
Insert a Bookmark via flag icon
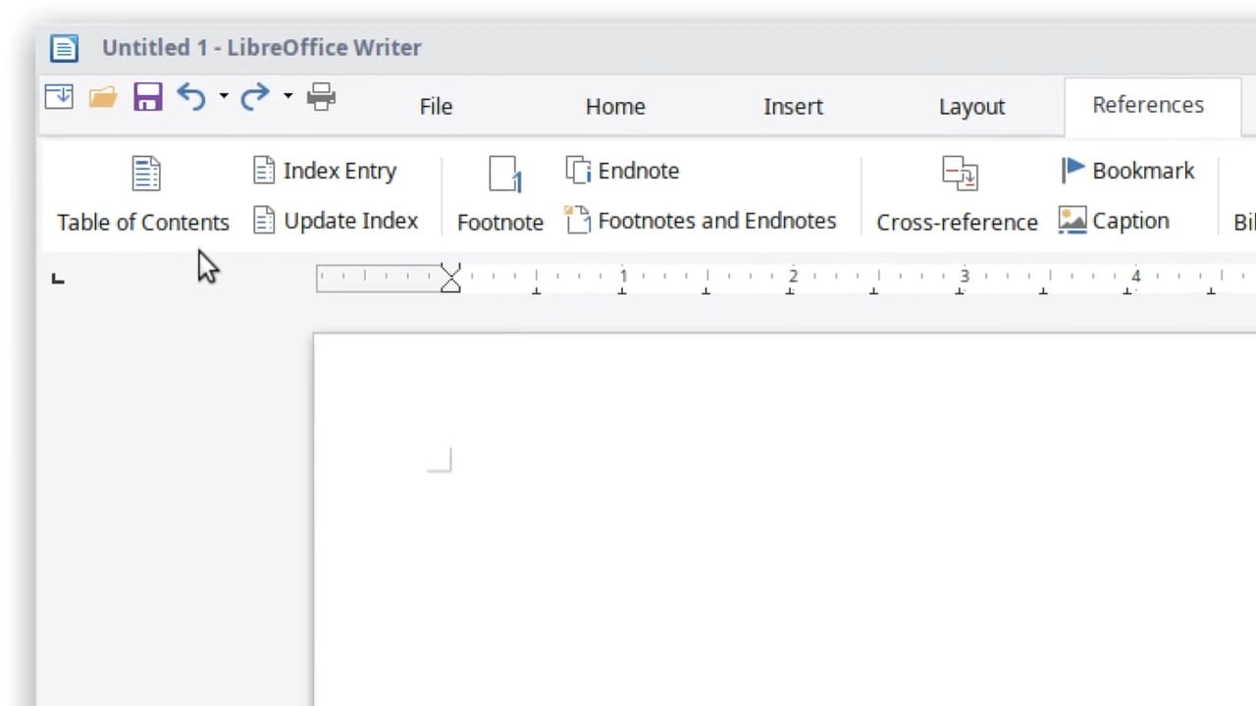(1073, 171)
